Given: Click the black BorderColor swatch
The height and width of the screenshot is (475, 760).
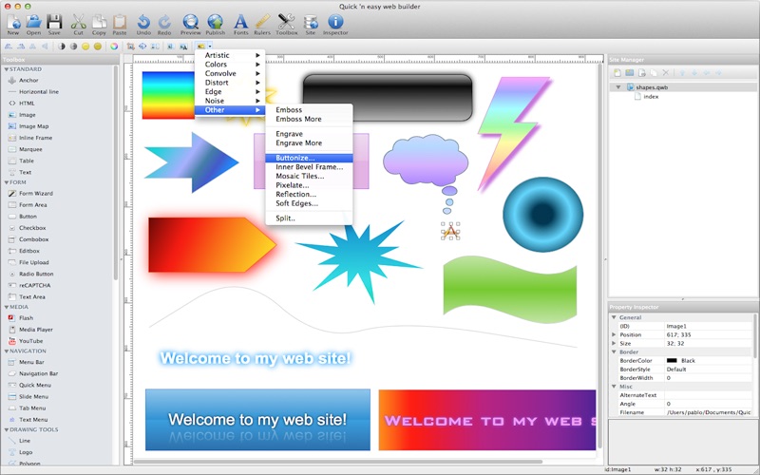Looking at the screenshot, I should click(x=672, y=361).
